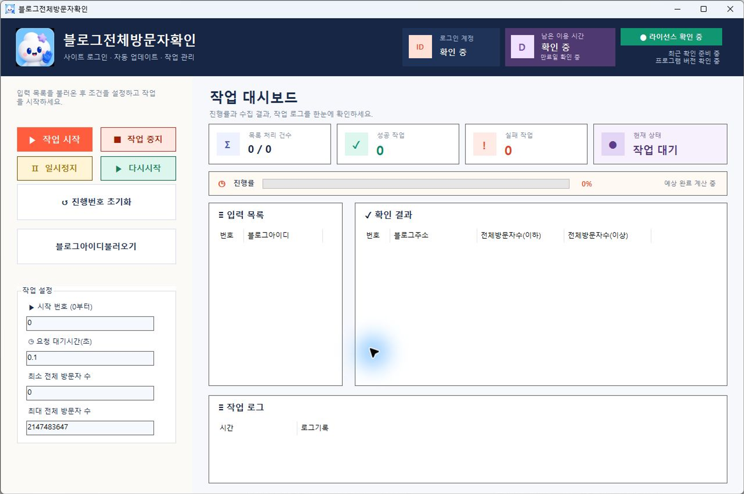Click the app icon in the title bar
Image resolution: width=744 pixels, height=494 pixels.
10,9
